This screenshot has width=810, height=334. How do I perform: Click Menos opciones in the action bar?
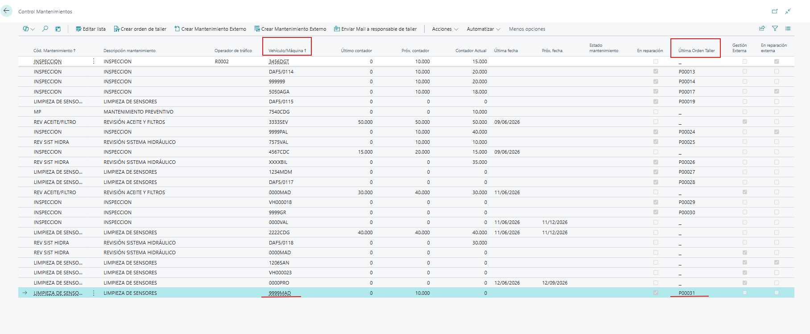coord(527,29)
